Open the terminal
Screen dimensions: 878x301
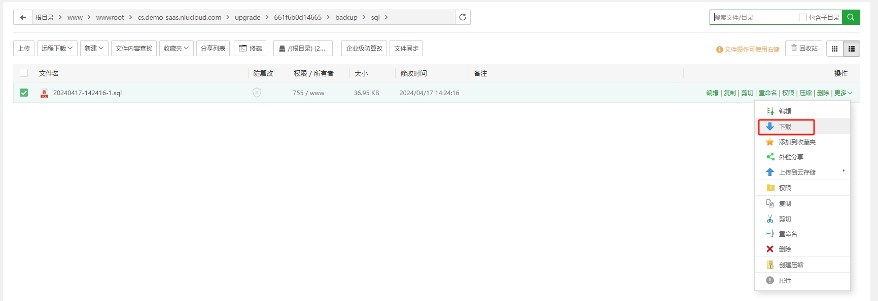(250, 49)
